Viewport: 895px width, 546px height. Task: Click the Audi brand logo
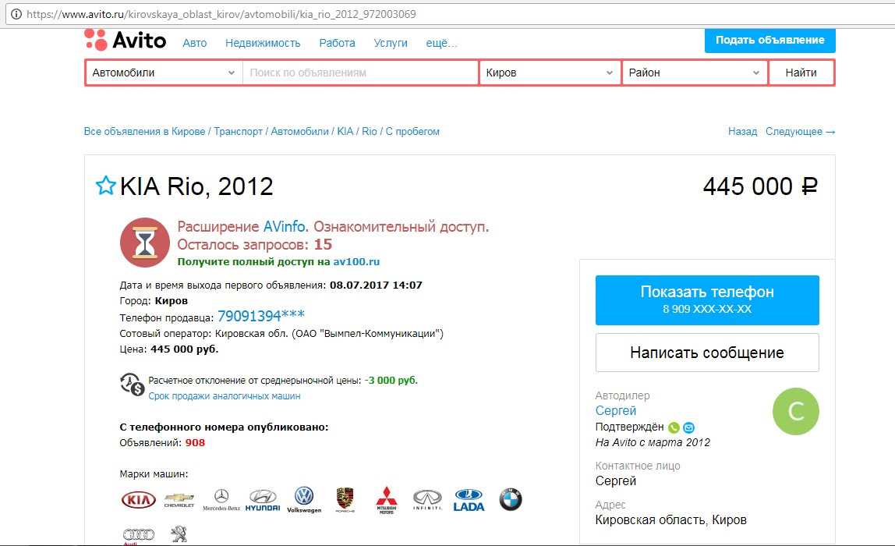coord(139,535)
